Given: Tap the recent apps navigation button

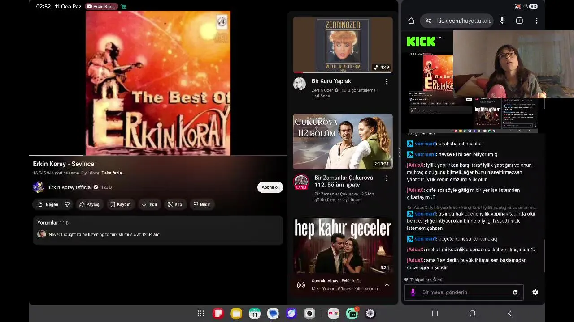Looking at the screenshot, I should 435,314.
